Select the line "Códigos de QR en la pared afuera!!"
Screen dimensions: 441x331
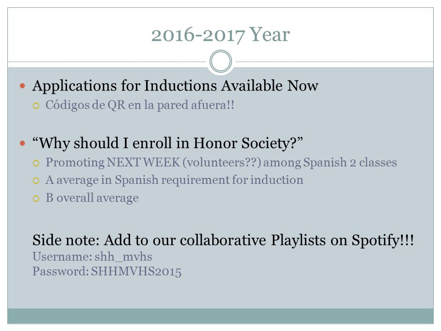click(x=140, y=105)
